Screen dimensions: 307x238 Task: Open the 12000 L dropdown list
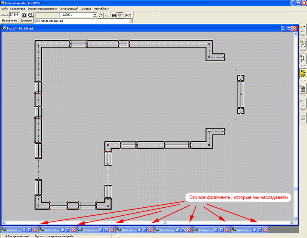(x=95, y=15)
